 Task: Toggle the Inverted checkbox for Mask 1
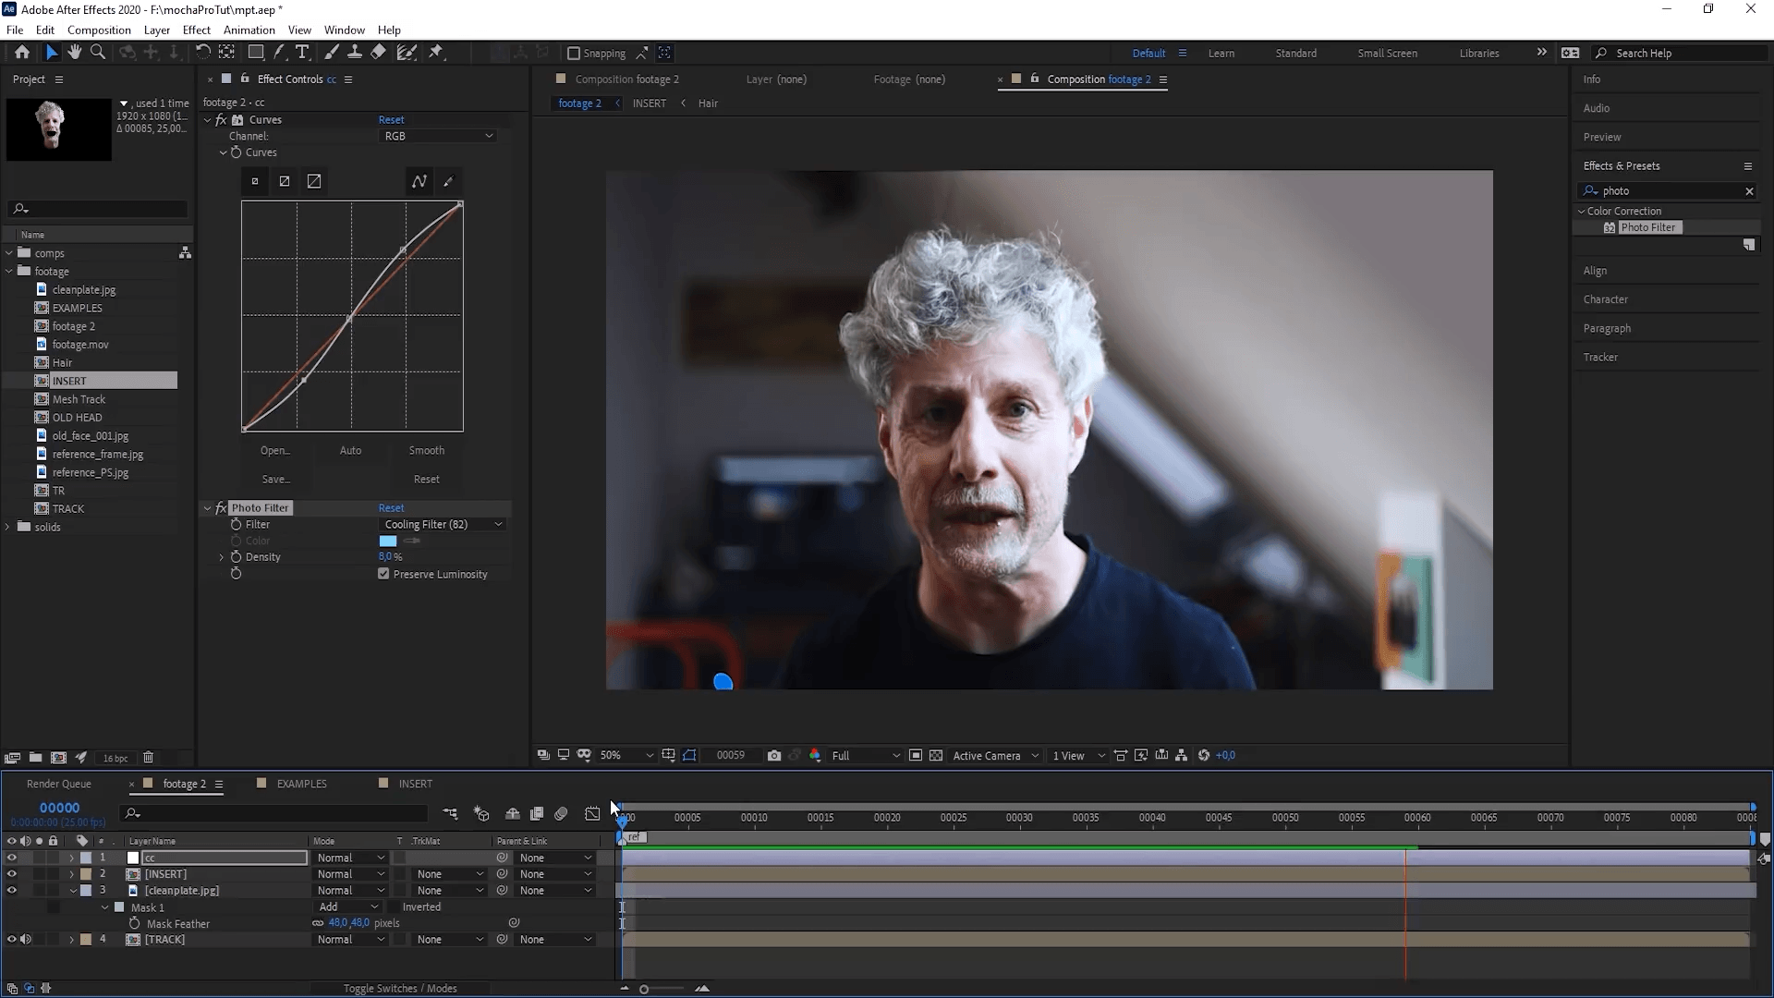point(394,907)
